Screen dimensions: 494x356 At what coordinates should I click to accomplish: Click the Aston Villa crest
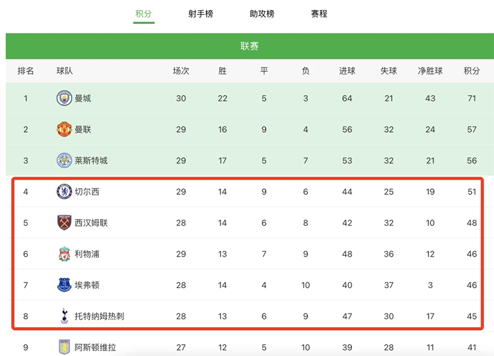pyautogui.click(x=64, y=347)
